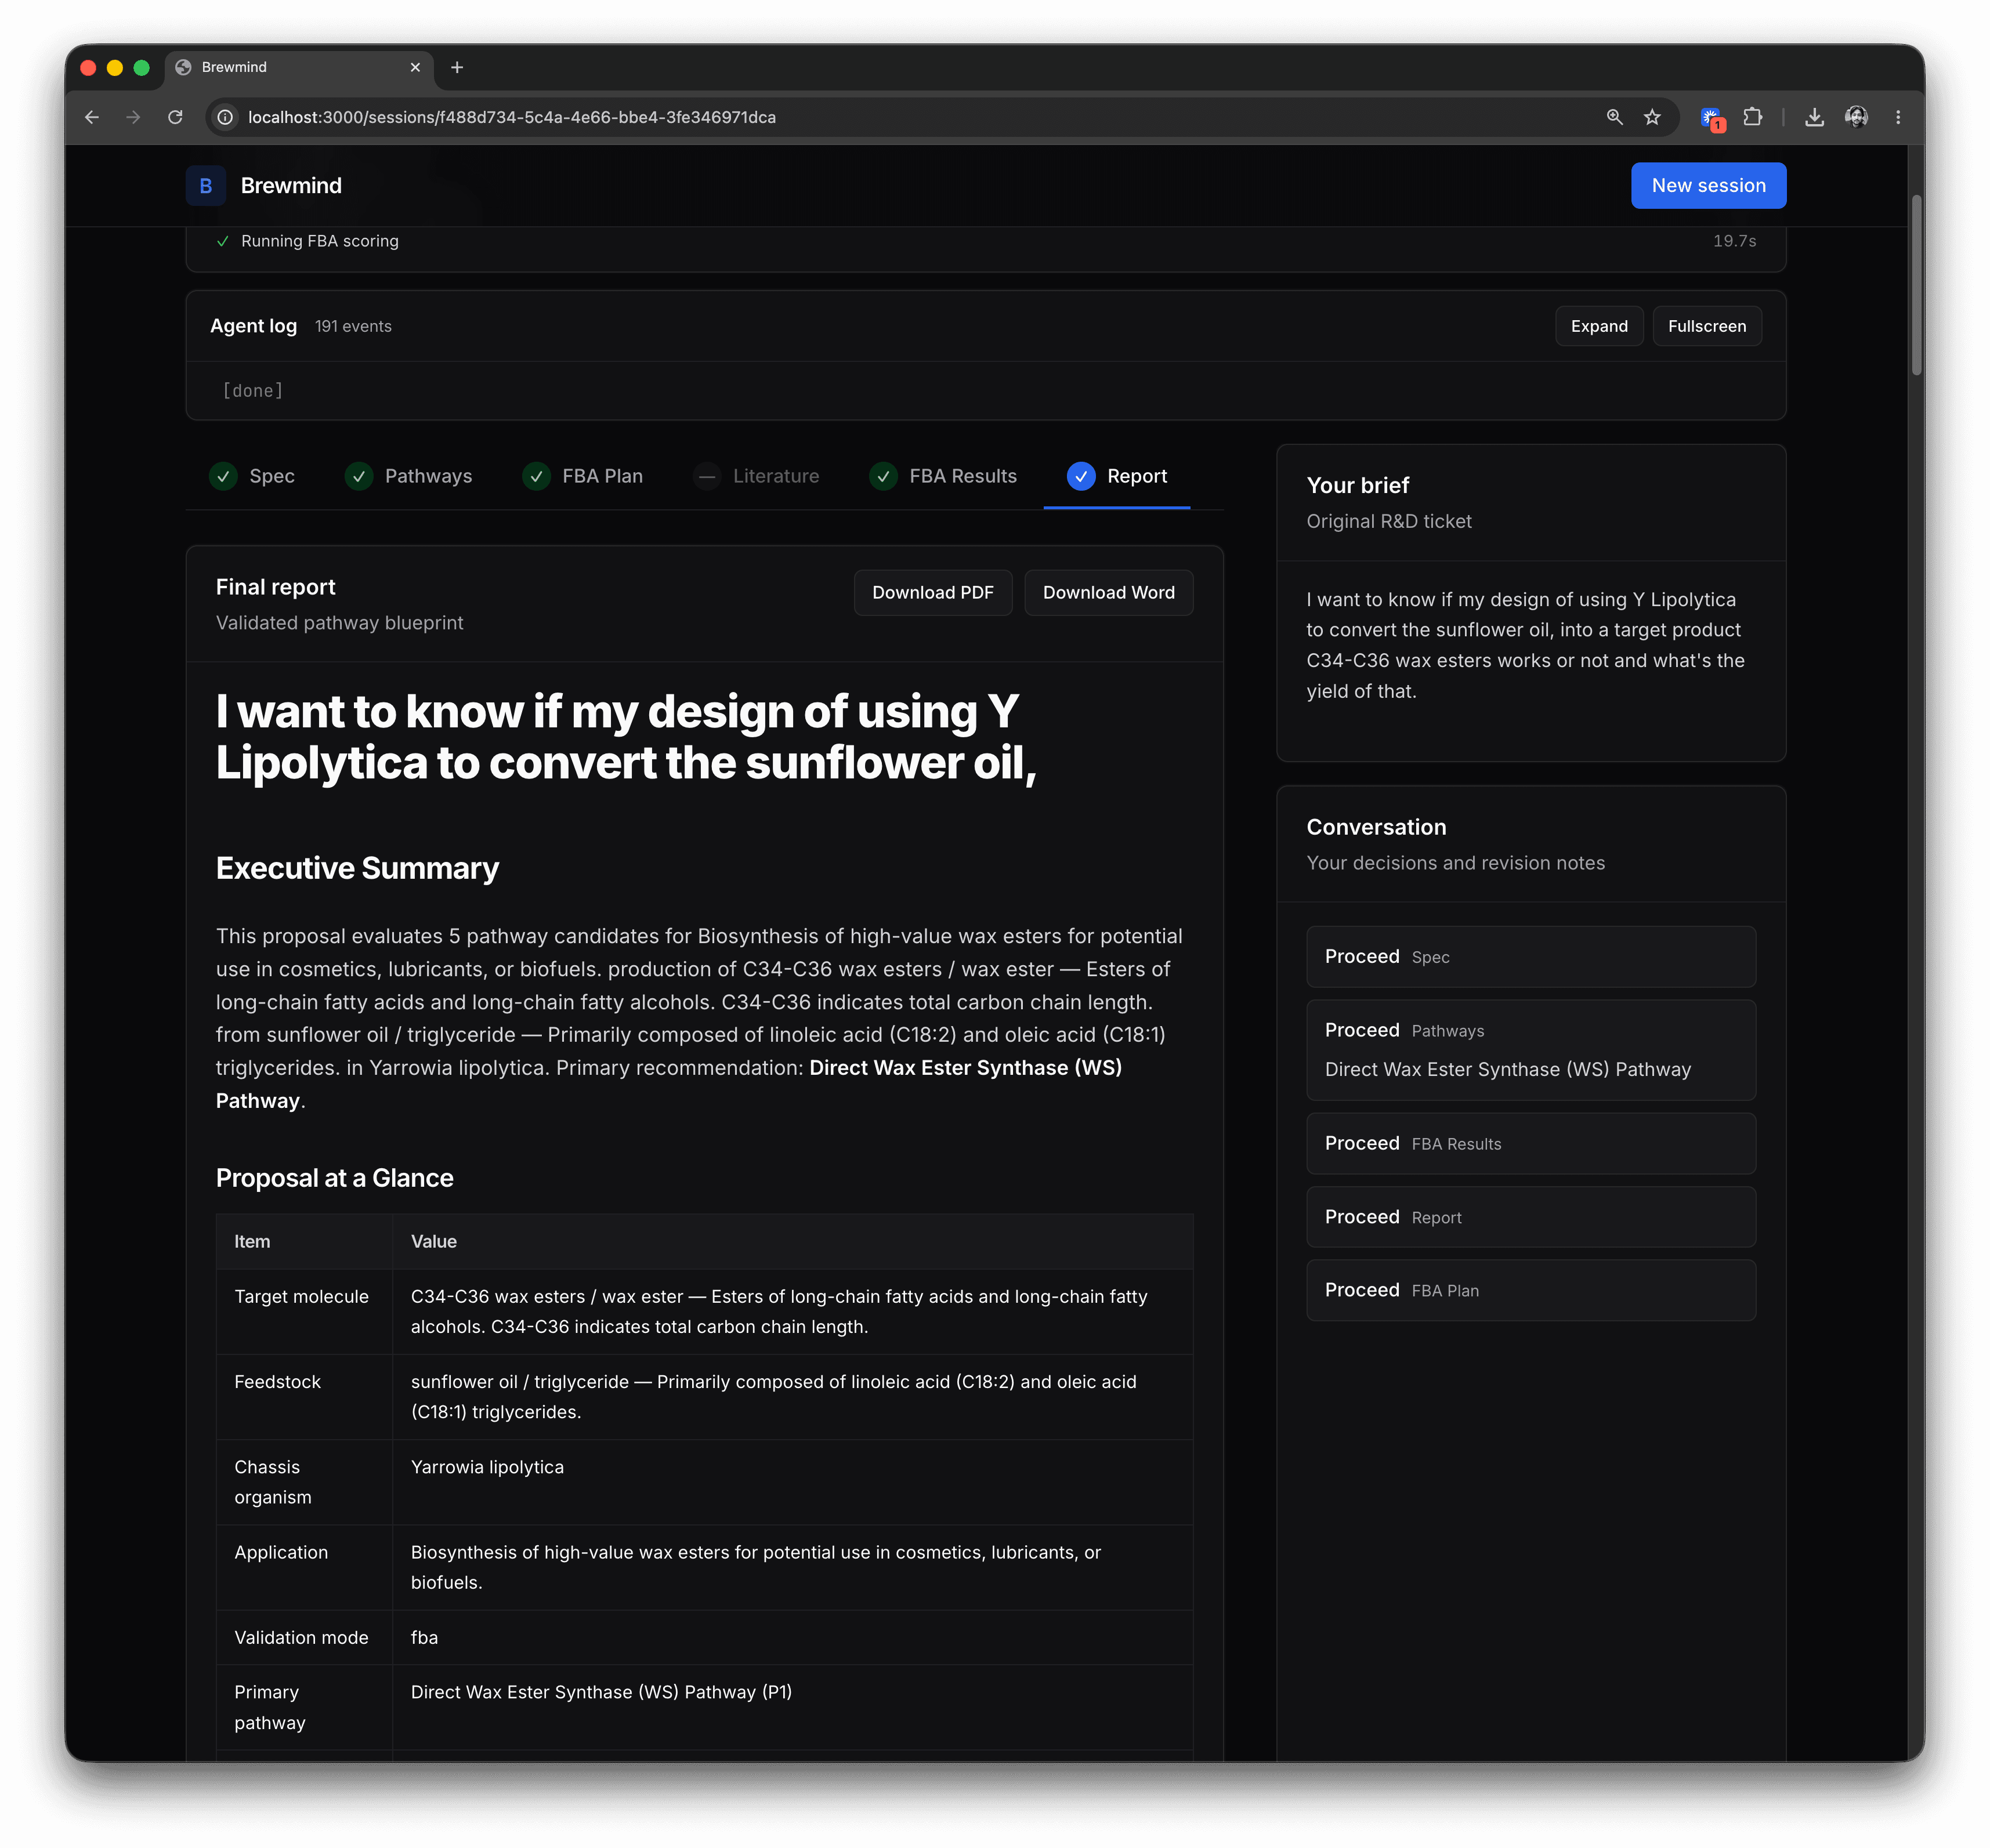
Task: Click the zoom magnifier icon in address bar
Action: coord(1614,117)
